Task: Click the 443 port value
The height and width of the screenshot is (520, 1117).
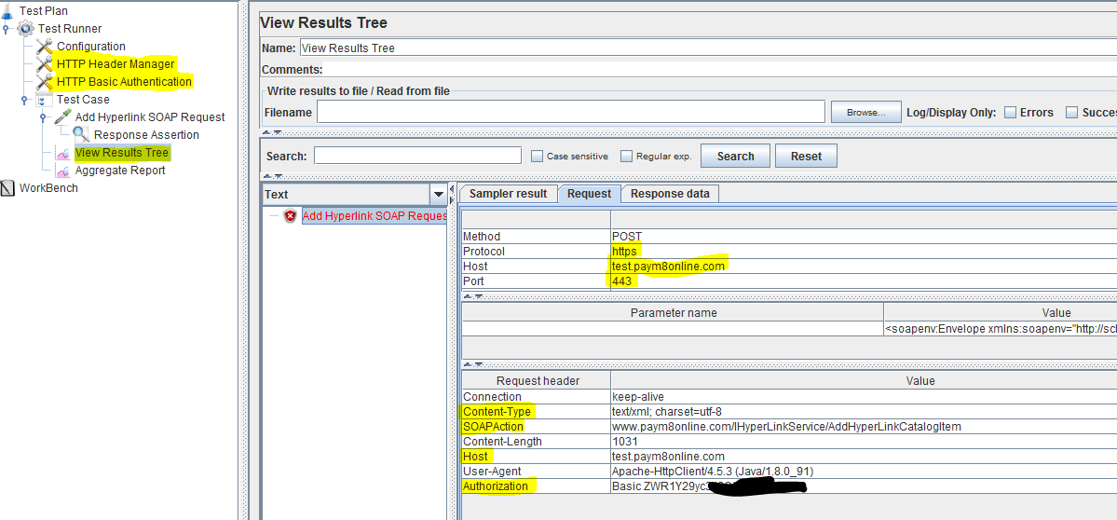Action: pos(621,281)
